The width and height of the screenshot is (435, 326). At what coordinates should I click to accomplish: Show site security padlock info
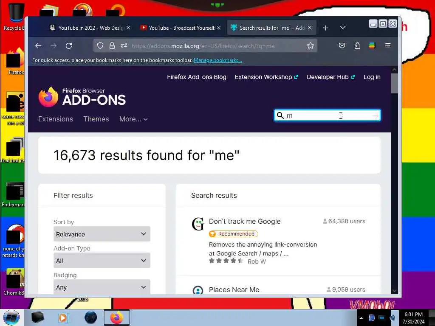click(x=112, y=46)
